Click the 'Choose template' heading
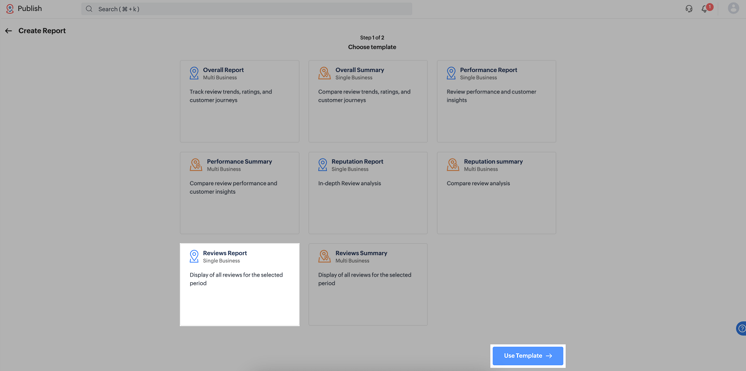This screenshot has height=371, width=746. 372,47
